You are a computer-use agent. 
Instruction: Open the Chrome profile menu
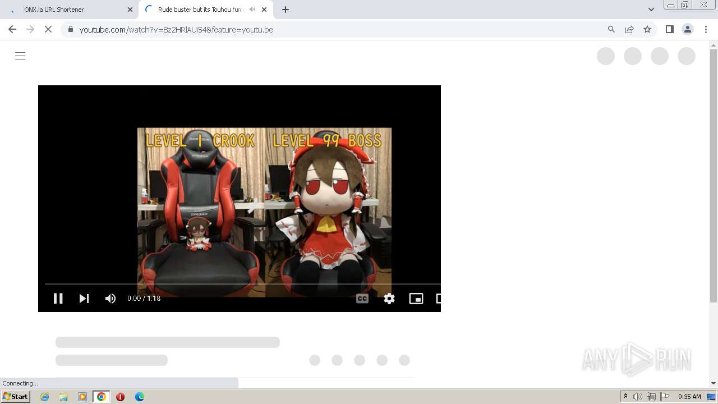click(688, 29)
